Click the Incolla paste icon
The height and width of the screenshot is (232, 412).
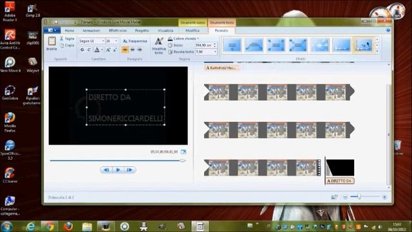[x=51, y=41]
